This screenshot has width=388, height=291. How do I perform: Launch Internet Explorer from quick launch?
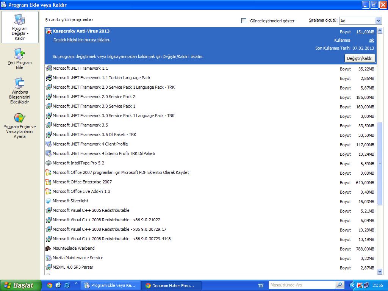[67, 285]
